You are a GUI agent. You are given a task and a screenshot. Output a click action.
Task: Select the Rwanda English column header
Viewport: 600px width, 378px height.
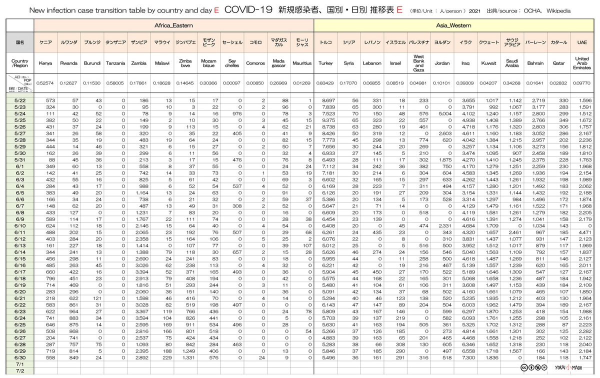point(69,63)
